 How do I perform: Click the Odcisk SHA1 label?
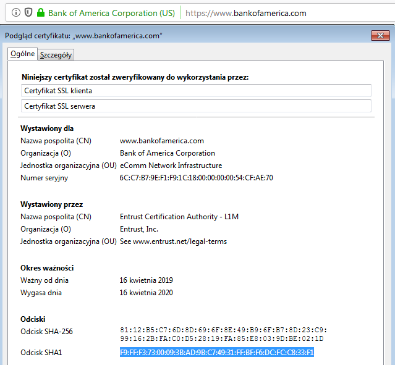[x=41, y=353]
